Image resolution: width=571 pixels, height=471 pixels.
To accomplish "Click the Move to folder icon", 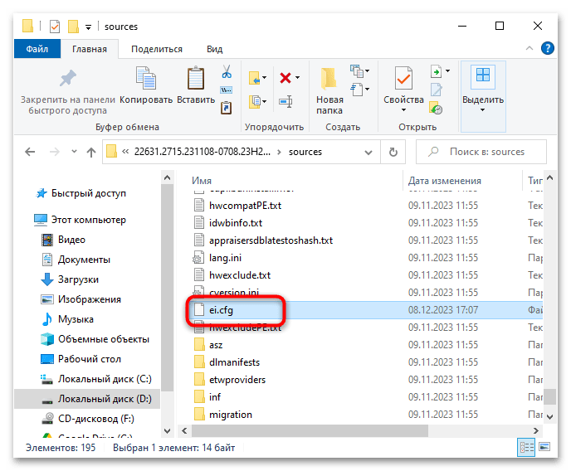I will coord(255,77).
